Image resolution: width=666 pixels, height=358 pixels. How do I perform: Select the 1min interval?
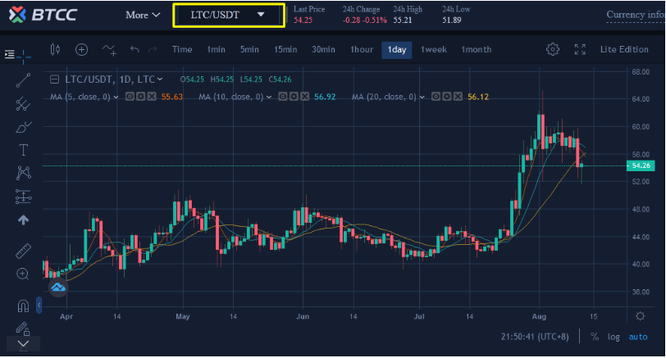(x=217, y=50)
